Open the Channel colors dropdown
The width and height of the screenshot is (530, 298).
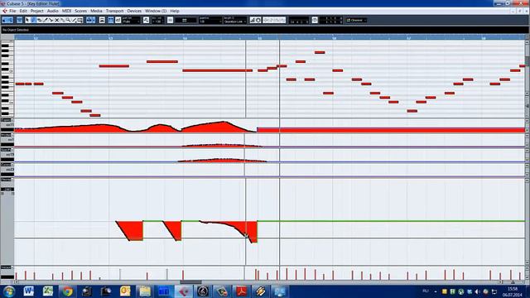[356, 20]
